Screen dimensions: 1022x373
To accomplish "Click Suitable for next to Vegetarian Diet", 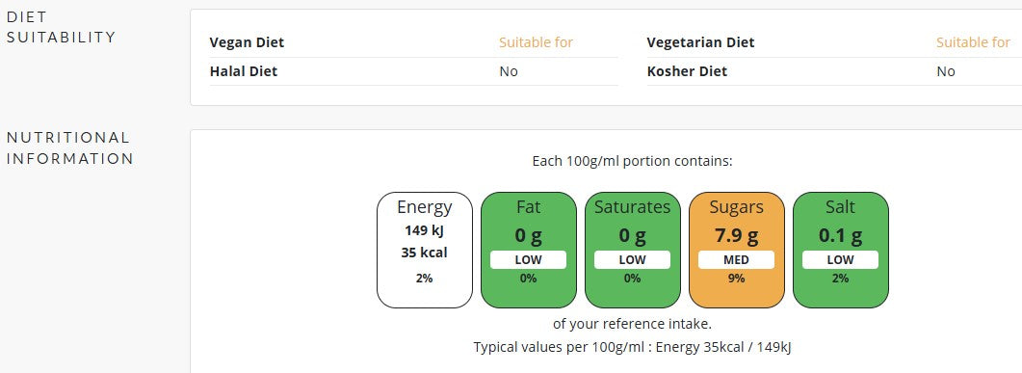I will (x=973, y=42).
